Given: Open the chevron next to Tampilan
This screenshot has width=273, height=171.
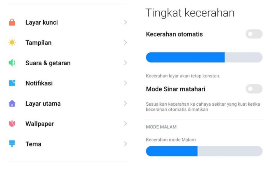Looking at the screenshot, I should tap(125, 42).
